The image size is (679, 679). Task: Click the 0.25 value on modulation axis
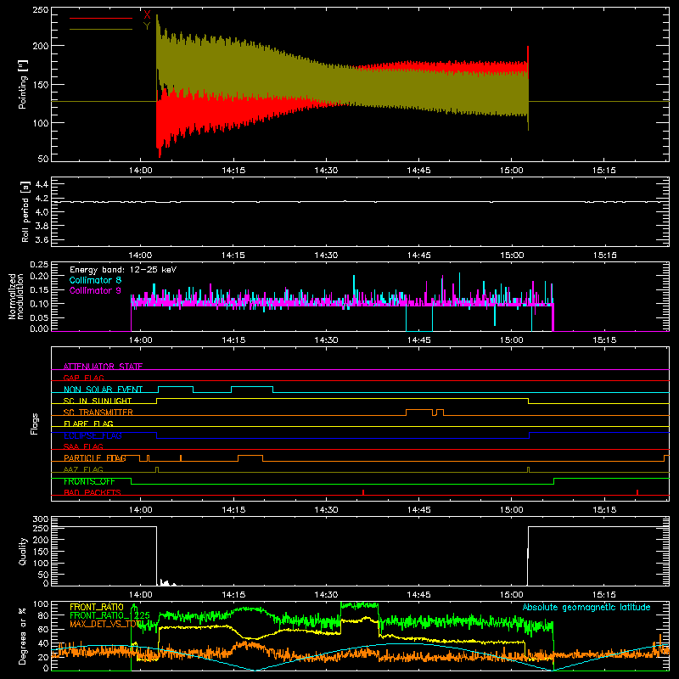[39, 265]
